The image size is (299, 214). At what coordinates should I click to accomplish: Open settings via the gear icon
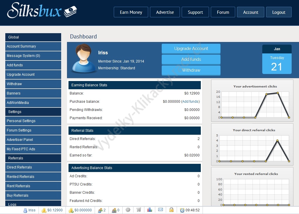pos(128,210)
